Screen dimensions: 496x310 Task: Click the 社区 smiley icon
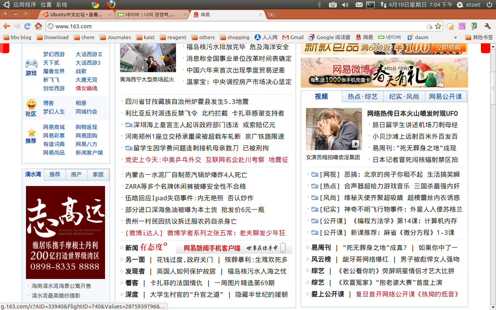point(31,104)
